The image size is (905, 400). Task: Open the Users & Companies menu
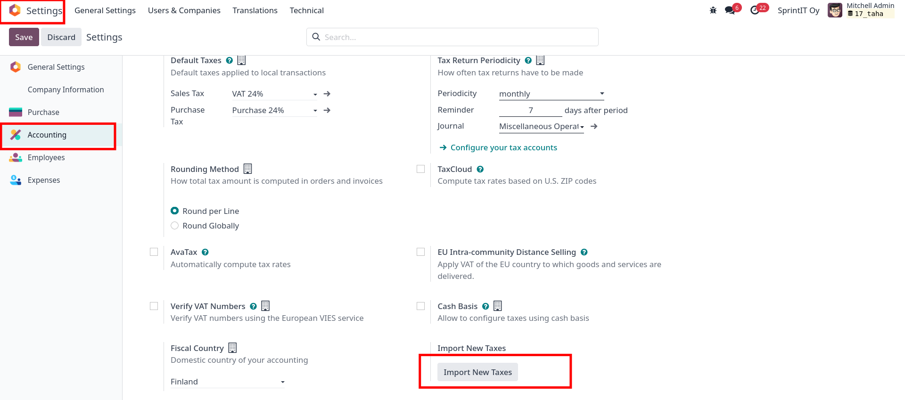coord(184,10)
